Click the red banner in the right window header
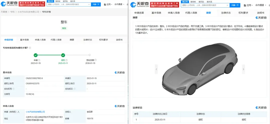 tap(165, 5)
